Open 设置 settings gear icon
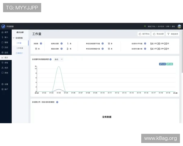The height and width of the screenshot is (146, 183). tap(2, 84)
